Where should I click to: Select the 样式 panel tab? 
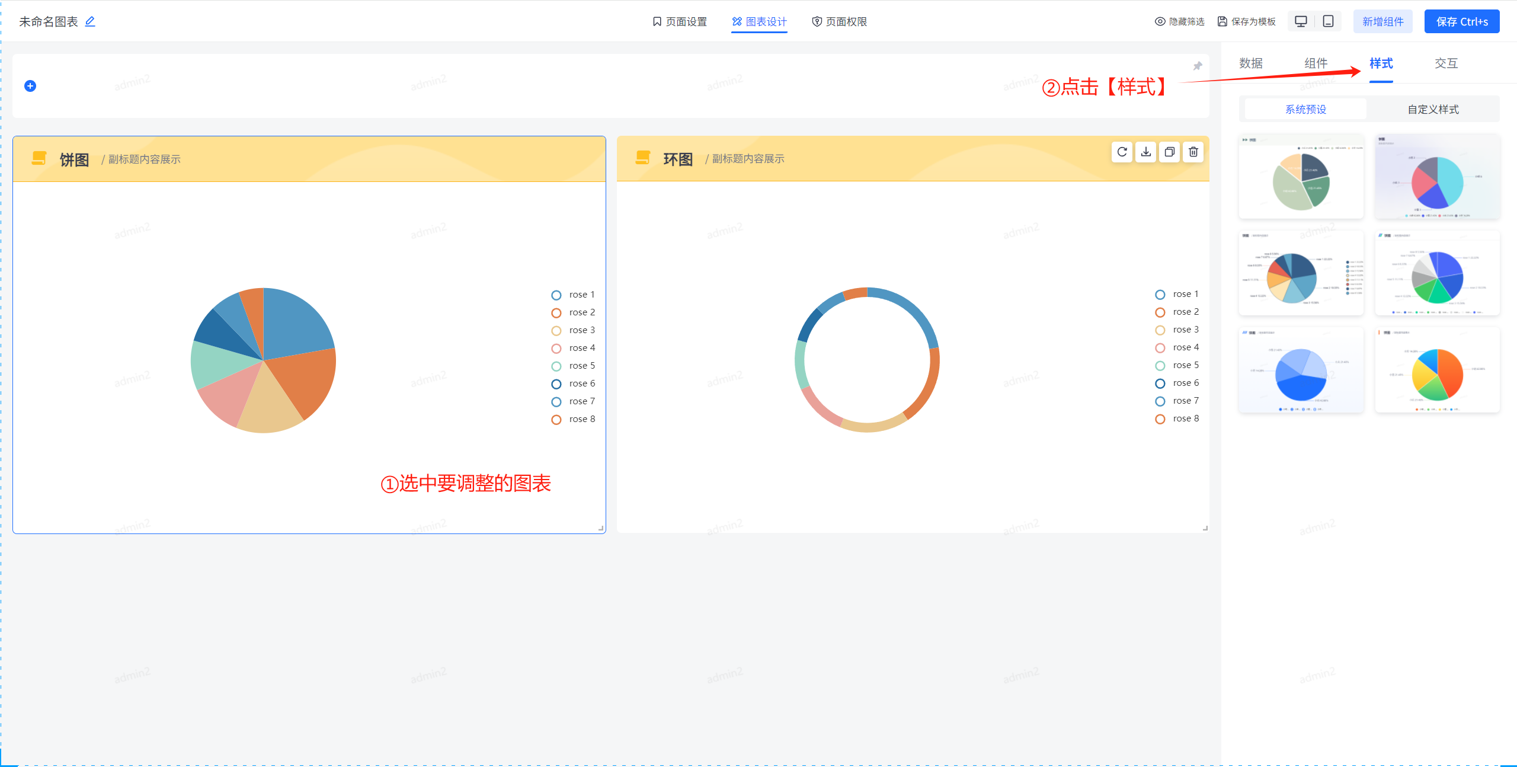click(1381, 63)
